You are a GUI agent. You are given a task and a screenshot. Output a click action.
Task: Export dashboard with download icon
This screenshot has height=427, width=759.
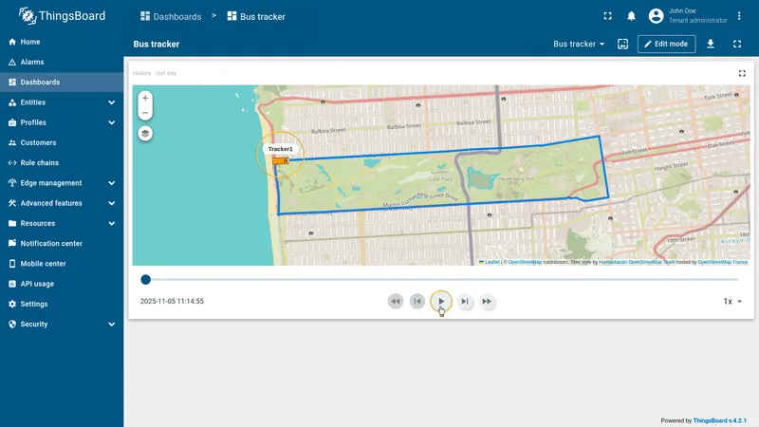coord(711,44)
